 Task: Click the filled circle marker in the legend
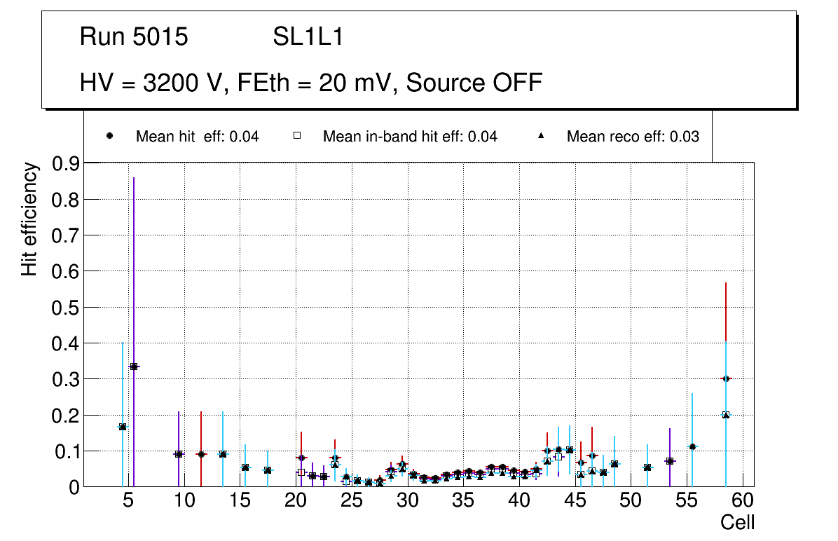pyautogui.click(x=109, y=137)
